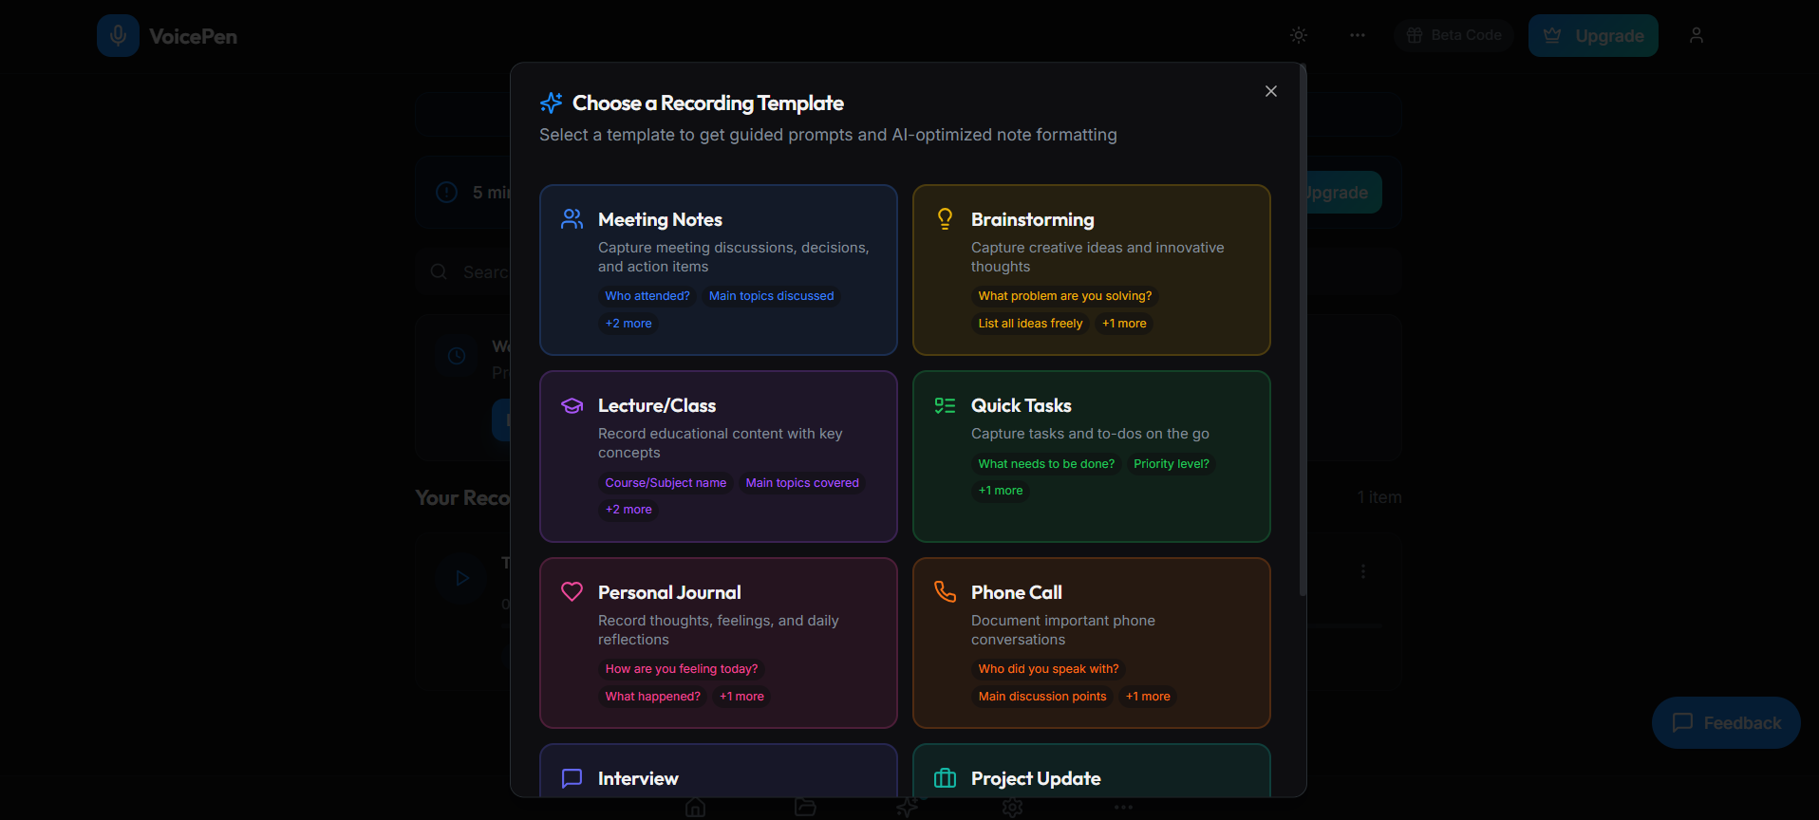Click the Upgrade button in the header
Screen dimensions: 1819x820
[x=1593, y=36]
